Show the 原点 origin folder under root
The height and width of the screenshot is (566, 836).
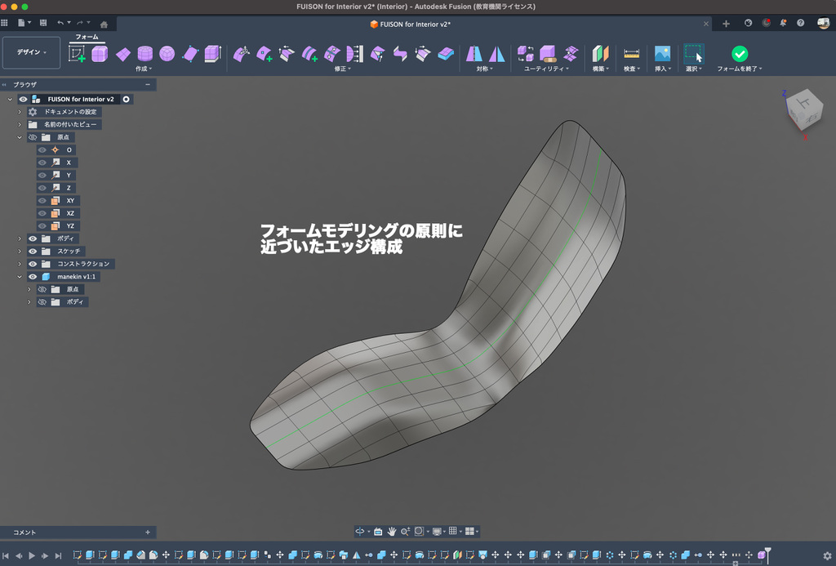33,137
